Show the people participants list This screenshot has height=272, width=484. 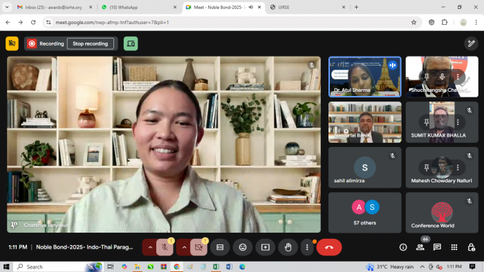click(420, 247)
